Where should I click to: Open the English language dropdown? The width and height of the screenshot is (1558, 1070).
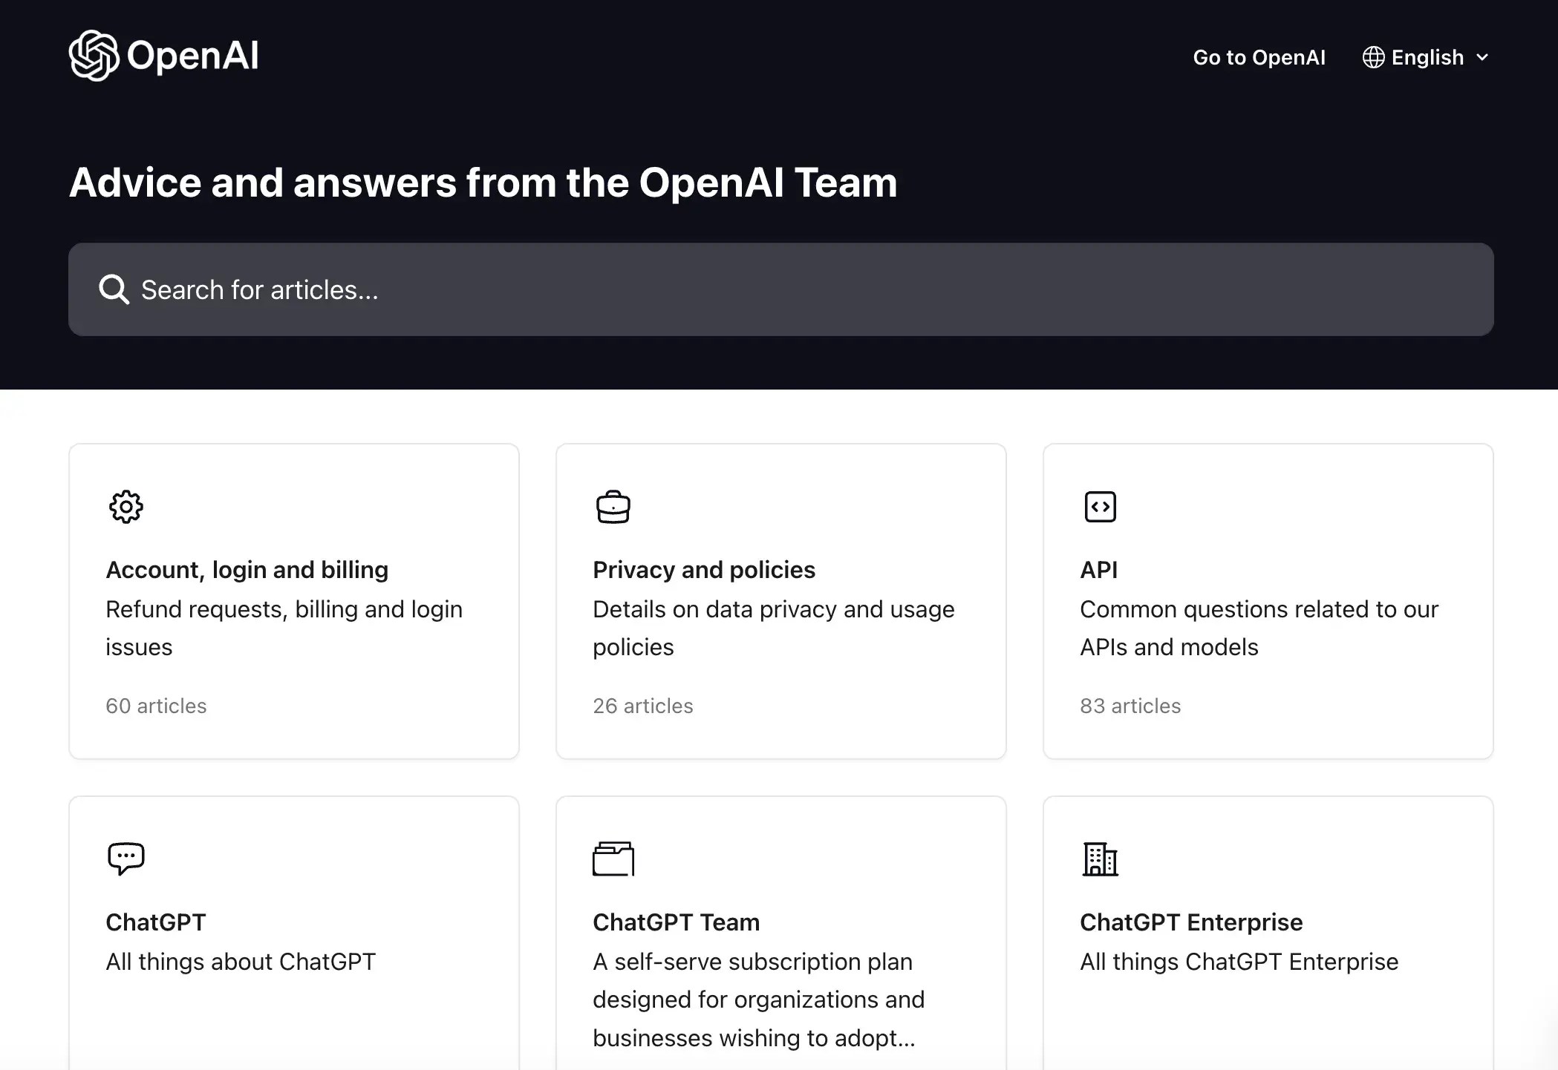coord(1427,57)
